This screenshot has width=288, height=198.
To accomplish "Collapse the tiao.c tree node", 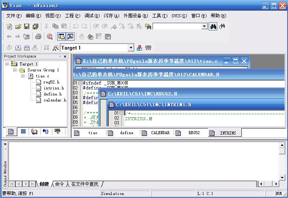I will (x=23, y=76).
